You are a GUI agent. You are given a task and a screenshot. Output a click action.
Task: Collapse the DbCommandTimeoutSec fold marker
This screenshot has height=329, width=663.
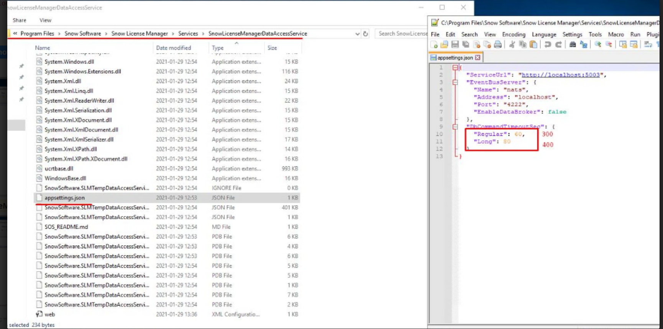(455, 127)
